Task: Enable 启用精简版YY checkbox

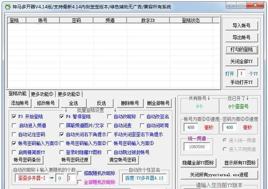Action: pyautogui.click(x=14, y=152)
